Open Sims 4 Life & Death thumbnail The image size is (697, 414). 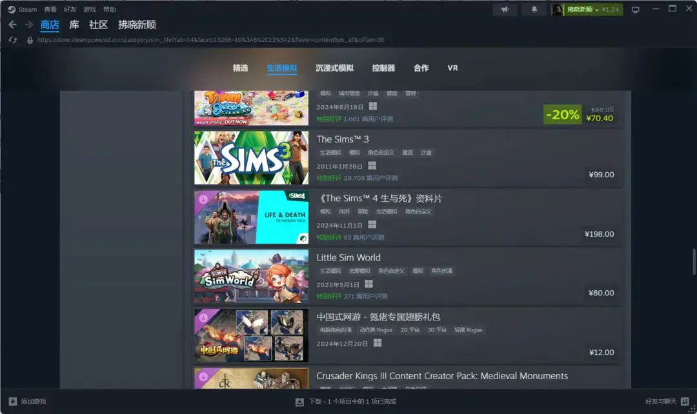pos(251,217)
